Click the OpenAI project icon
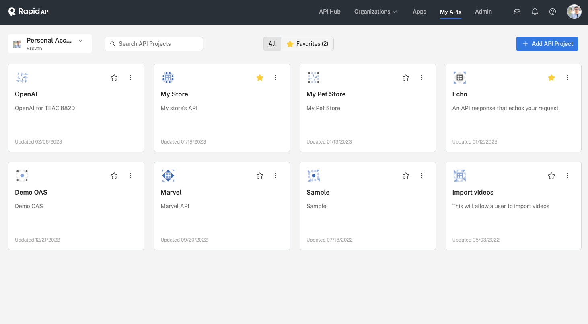Viewport: 588px width, 324px height. click(22, 77)
